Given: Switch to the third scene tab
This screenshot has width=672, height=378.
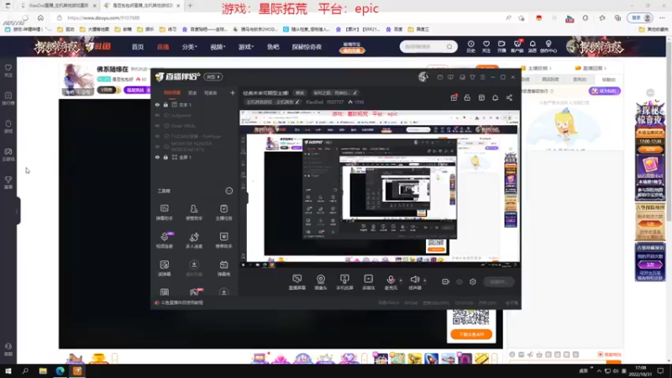Looking at the screenshot, I should coord(211,92).
